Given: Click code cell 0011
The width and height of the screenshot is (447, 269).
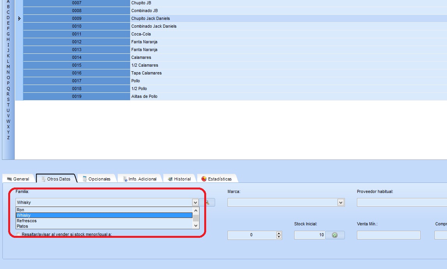Looking at the screenshot, I should pos(77,34).
